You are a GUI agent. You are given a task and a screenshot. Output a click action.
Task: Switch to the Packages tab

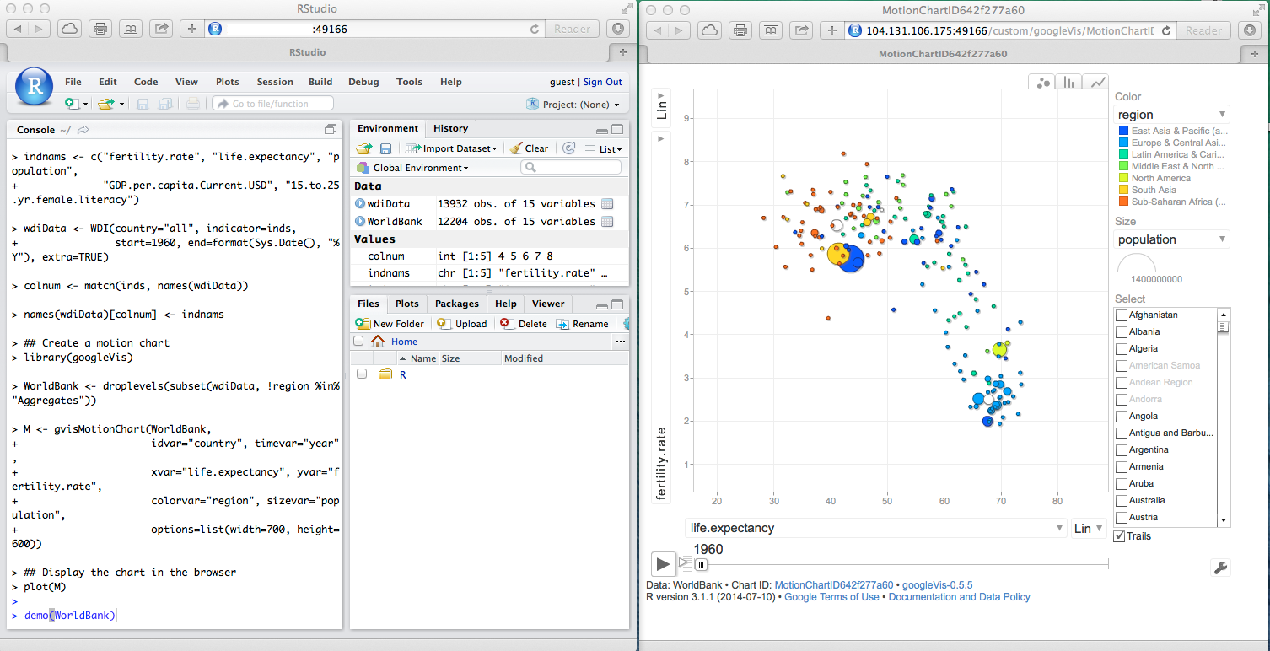point(457,304)
